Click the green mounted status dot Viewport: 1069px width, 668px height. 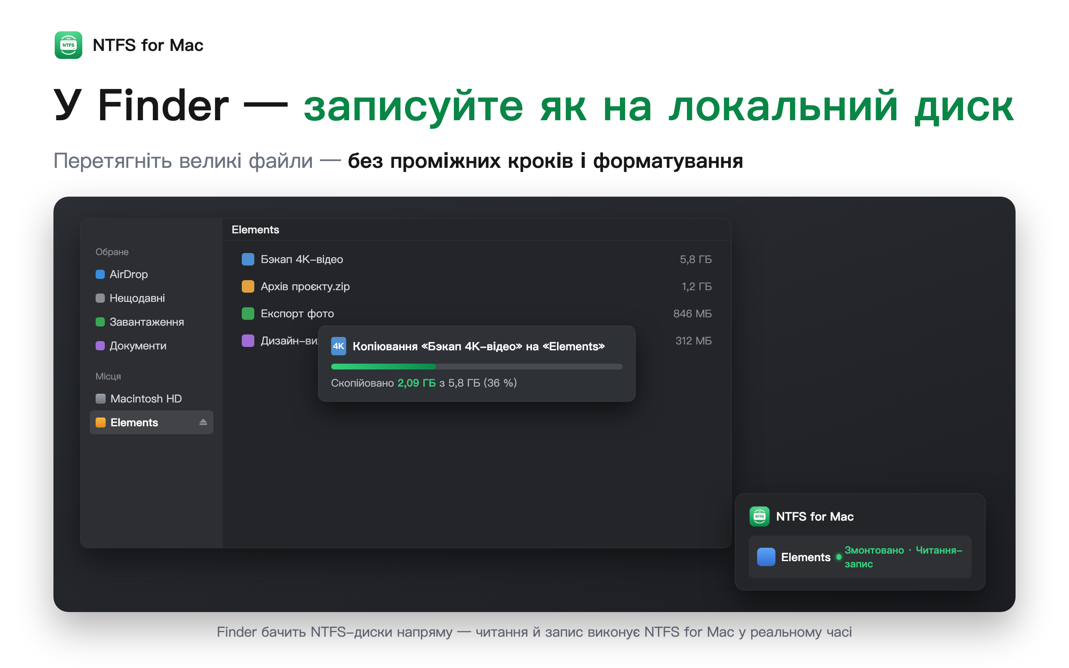(x=839, y=557)
